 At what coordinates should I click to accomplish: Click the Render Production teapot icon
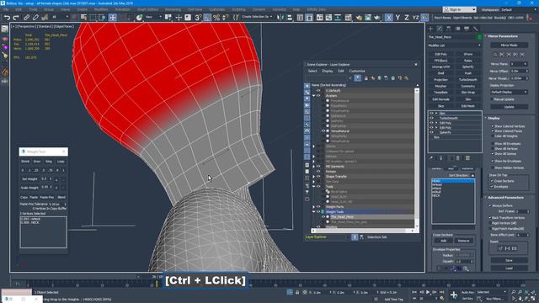point(376,17)
